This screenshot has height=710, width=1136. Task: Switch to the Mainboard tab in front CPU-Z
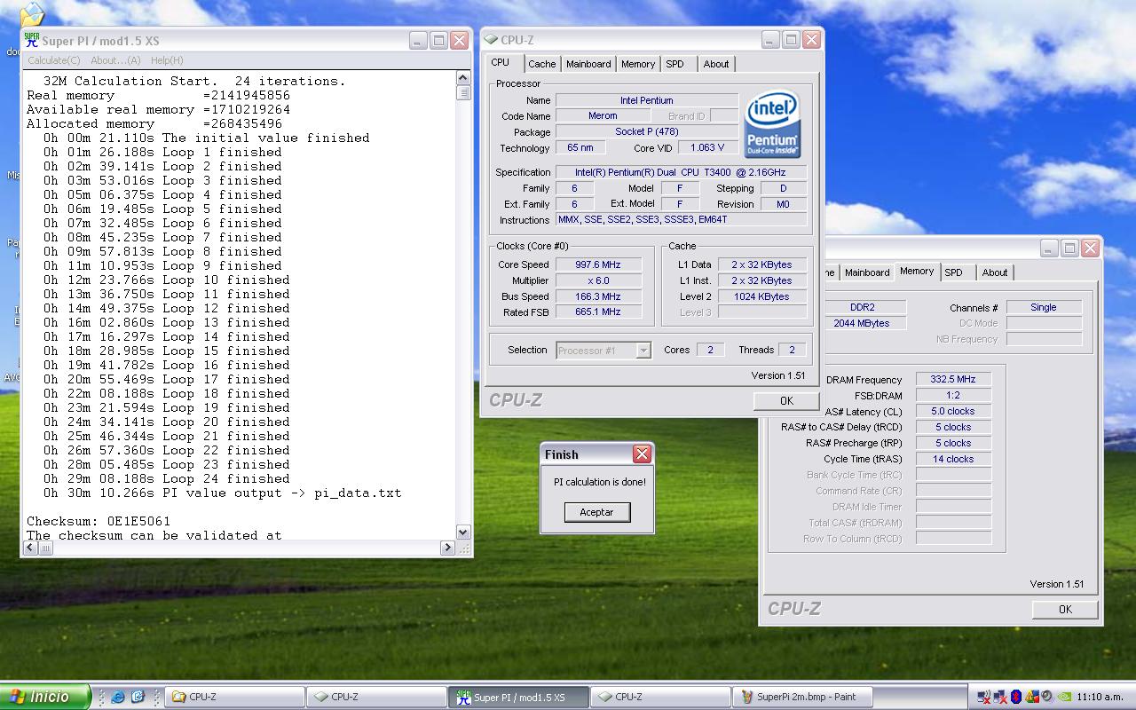(588, 64)
